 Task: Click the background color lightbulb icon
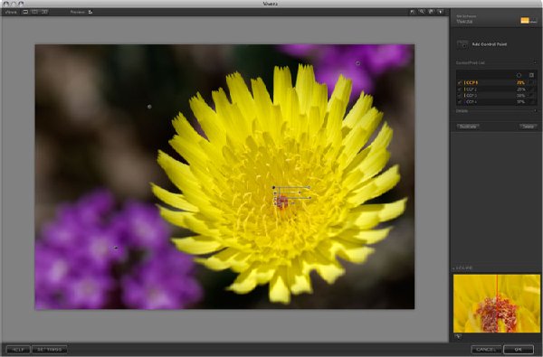coord(440,12)
